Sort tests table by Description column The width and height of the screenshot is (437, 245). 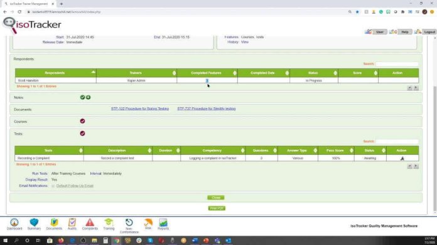(118, 150)
